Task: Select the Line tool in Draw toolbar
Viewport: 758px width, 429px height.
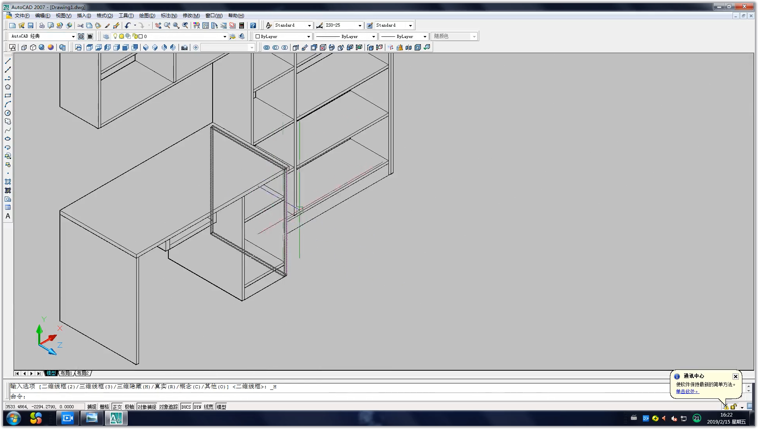Action: (x=8, y=61)
